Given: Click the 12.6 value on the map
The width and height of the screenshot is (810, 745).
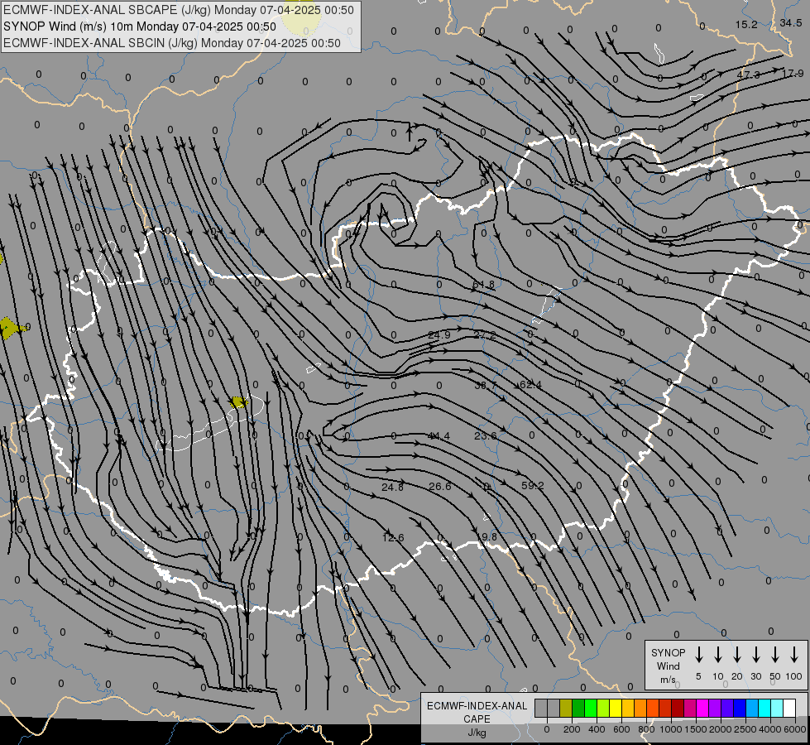Looking at the screenshot, I should click(x=393, y=538).
